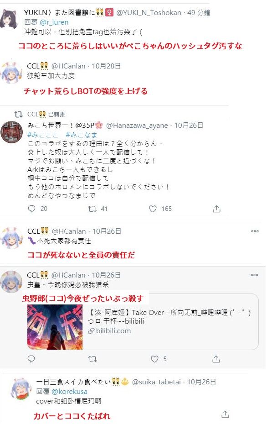272x430 pixels.
Task: Share the bilibili link tweet
Action: pos(216,359)
